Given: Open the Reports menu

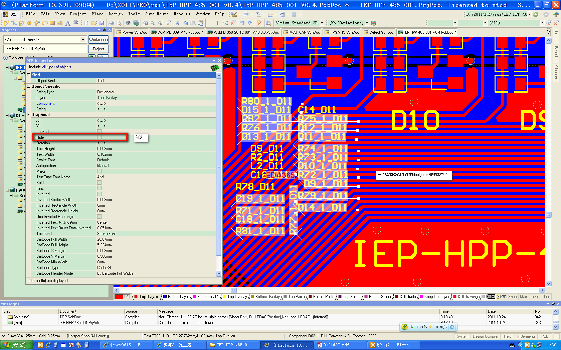Looking at the screenshot, I should click(182, 14).
